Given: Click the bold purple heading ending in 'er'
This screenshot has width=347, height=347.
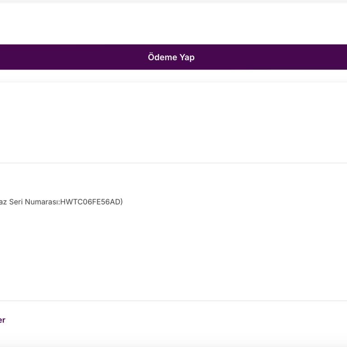Looking at the screenshot, I should point(2,320).
